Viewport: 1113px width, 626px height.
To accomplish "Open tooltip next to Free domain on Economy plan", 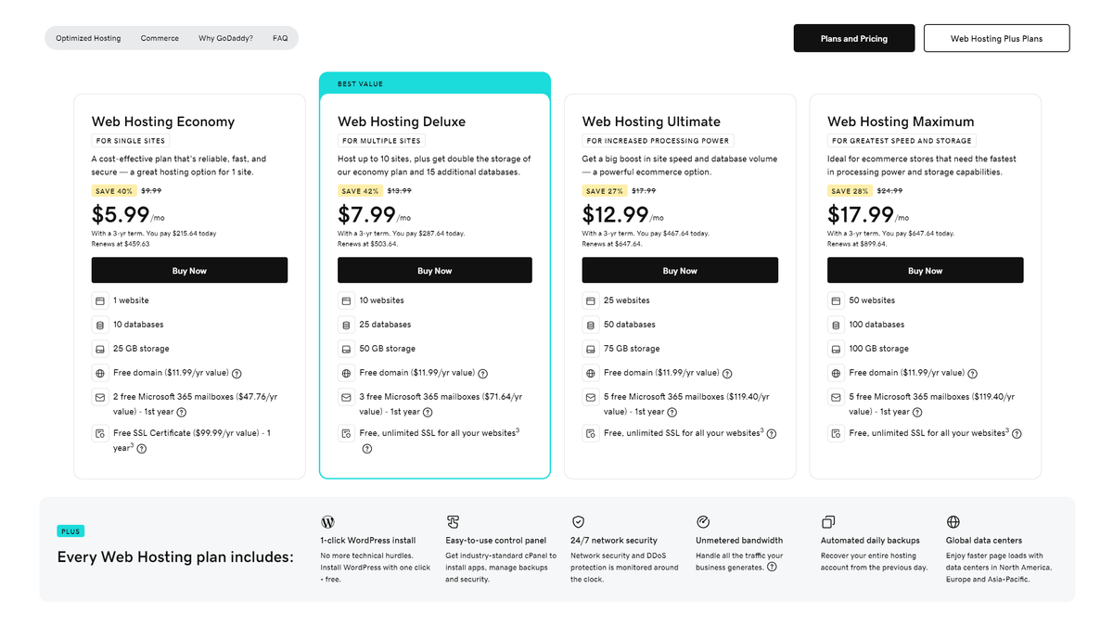I will tap(236, 373).
